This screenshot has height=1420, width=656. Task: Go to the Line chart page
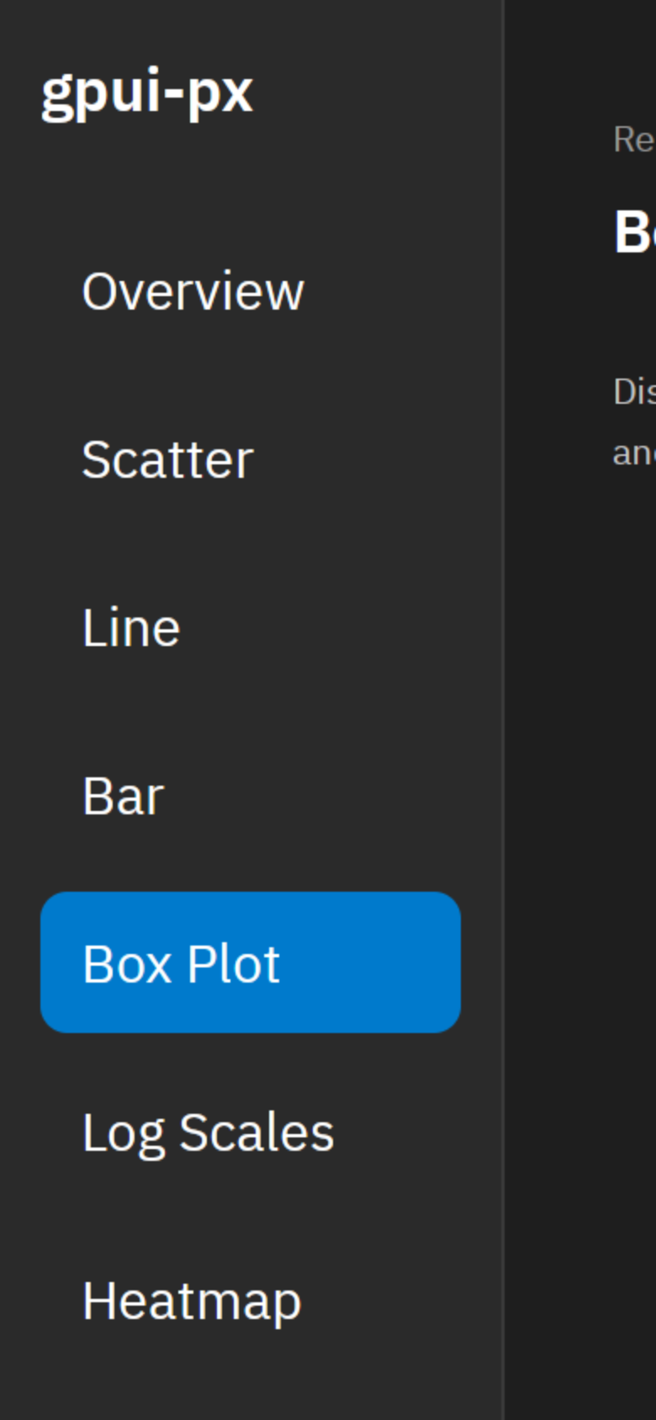coord(251,627)
